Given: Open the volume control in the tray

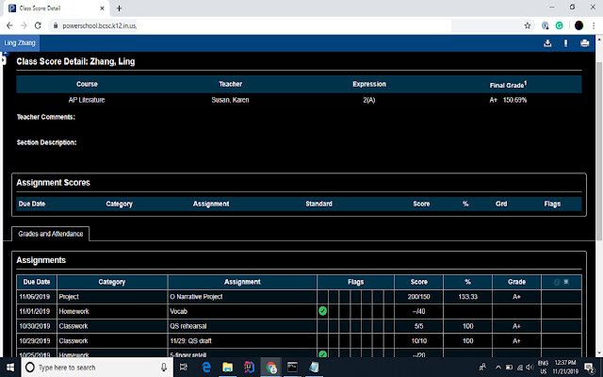Looking at the screenshot, I should pos(530,368).
